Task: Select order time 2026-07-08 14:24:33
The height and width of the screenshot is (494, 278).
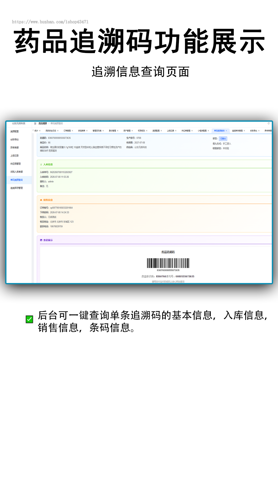Action: (x=59, y=213)
